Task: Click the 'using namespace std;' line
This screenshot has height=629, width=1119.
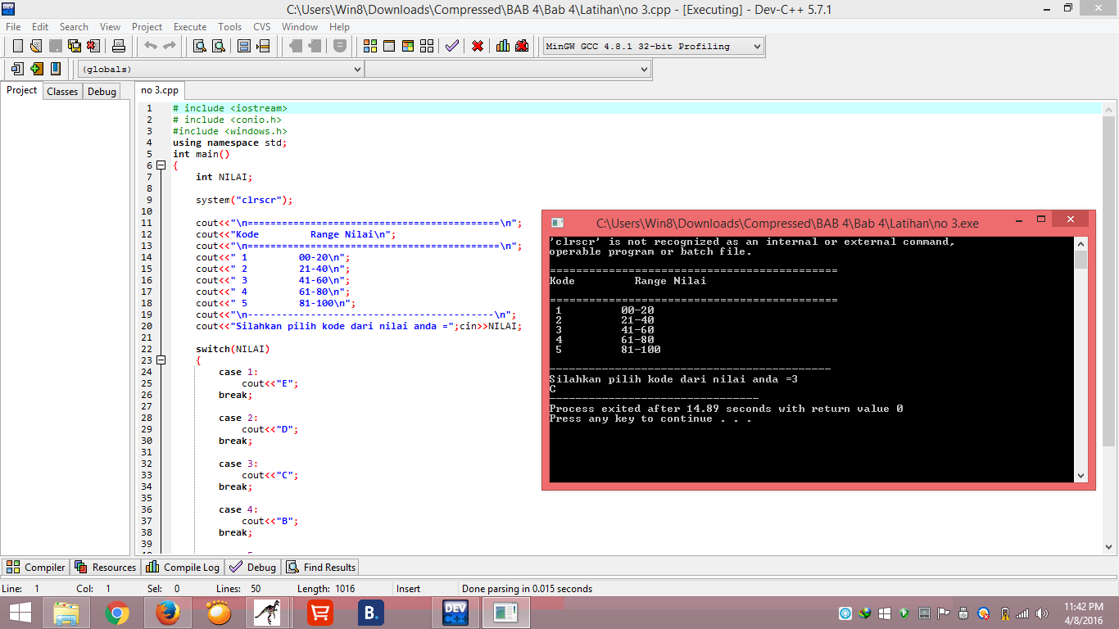Action: [x=230, y=143]
